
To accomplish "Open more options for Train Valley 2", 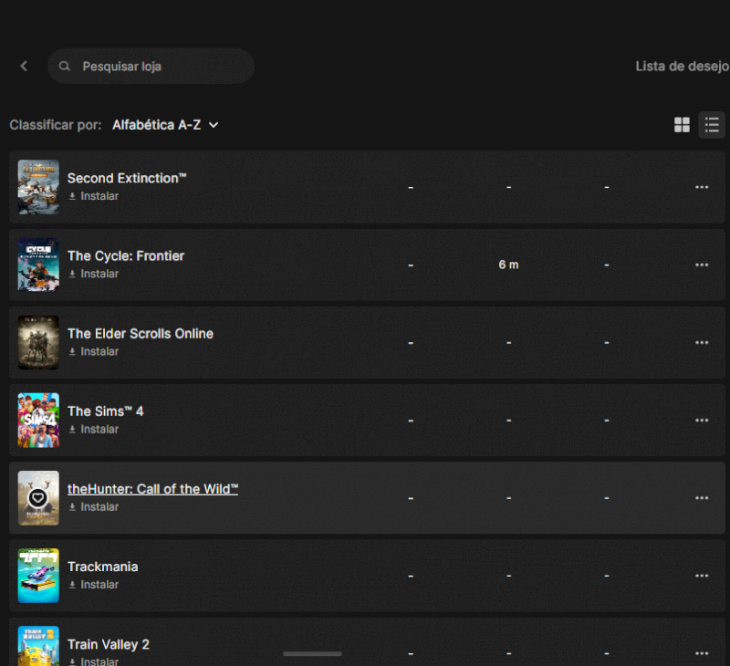I will tap(702, 653).
